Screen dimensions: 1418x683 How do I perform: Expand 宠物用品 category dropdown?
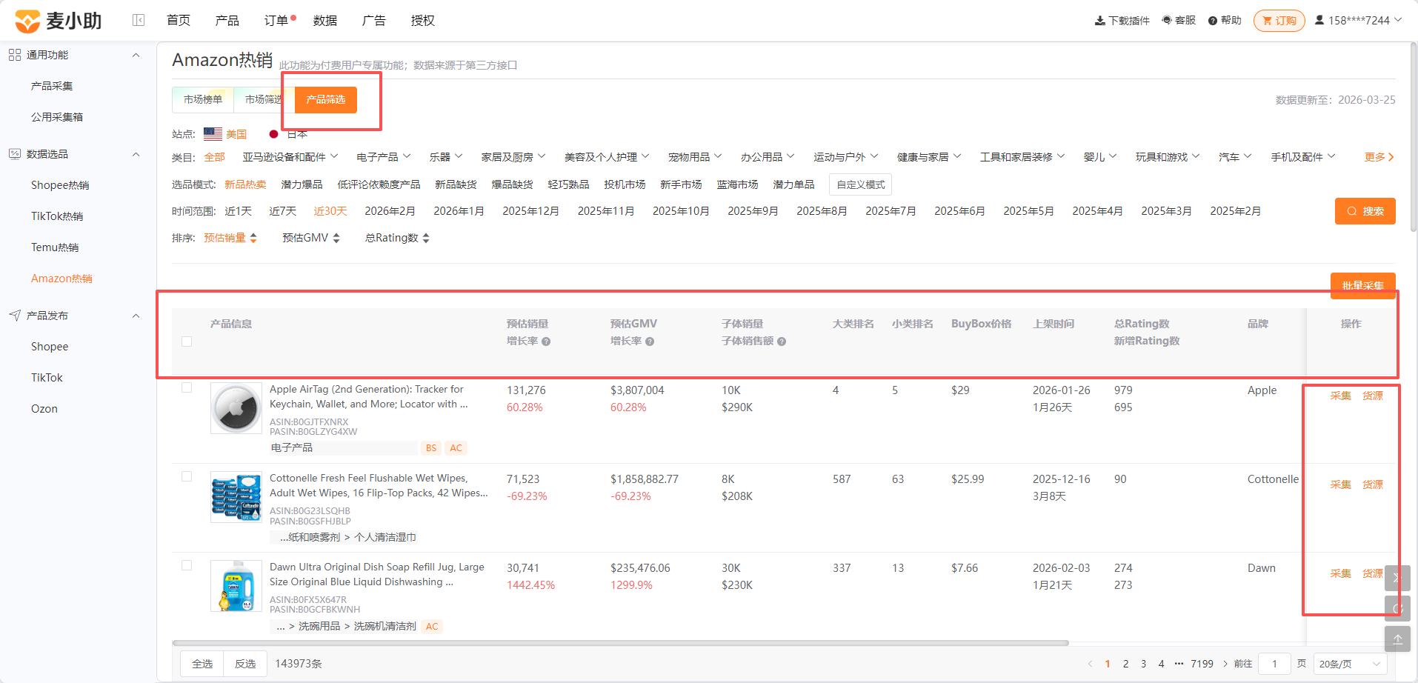tap(695, 157)
